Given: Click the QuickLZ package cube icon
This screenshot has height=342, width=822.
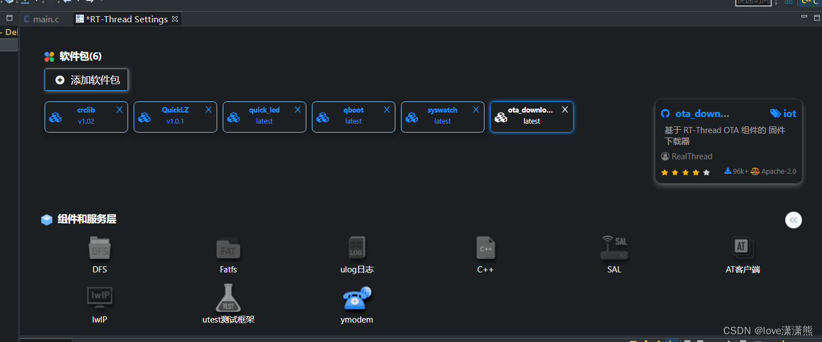Looking at the screenshot, I should click(x=144, y=118).
